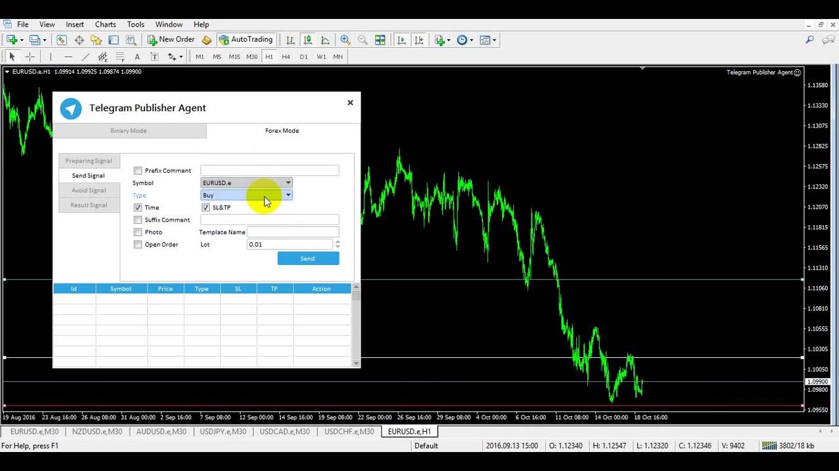839x471 pixels.
Task: Zoom in on the chart
Action: point(345,40)
